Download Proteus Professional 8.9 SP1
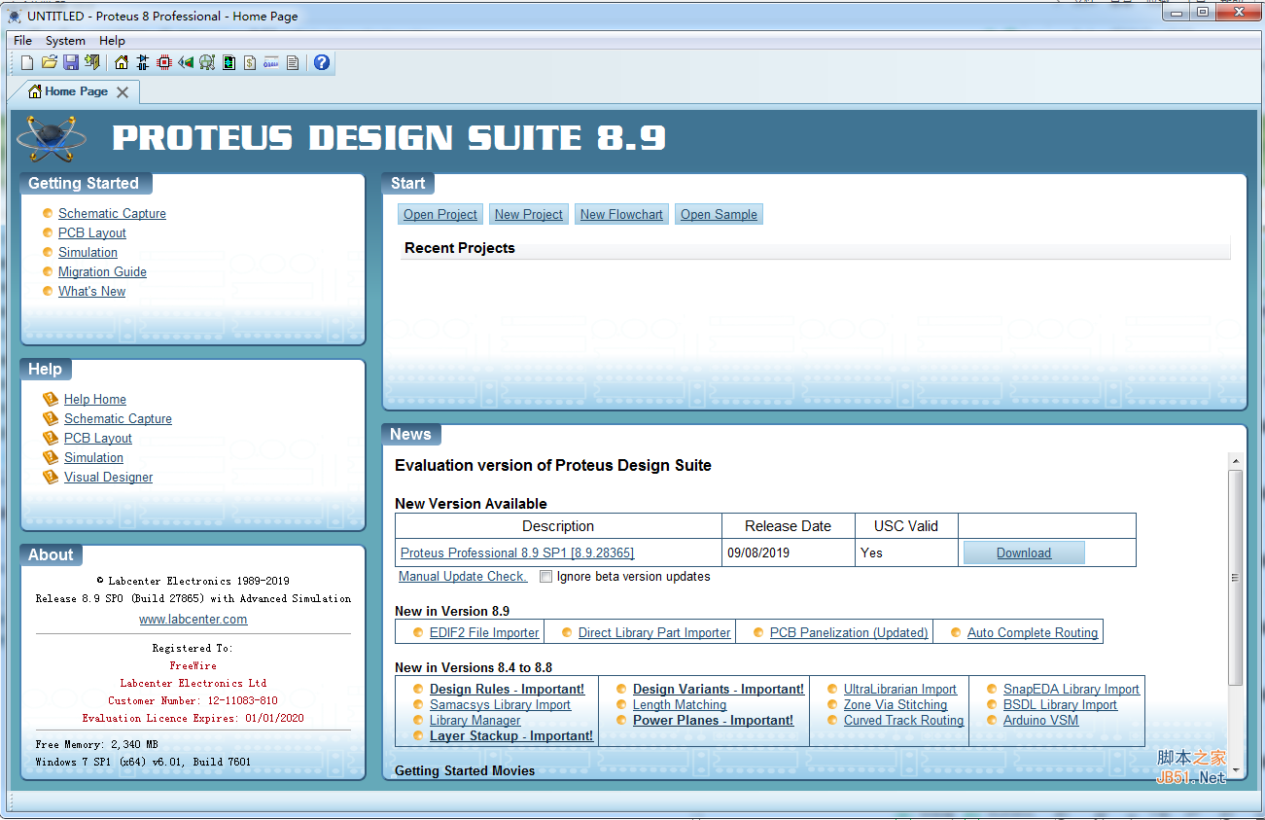The width and height of the screenshot is (1265, 820). click(x=1023, y=552)
